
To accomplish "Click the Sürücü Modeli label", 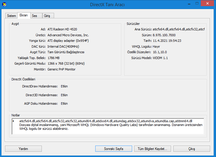I will coord(141,58).
